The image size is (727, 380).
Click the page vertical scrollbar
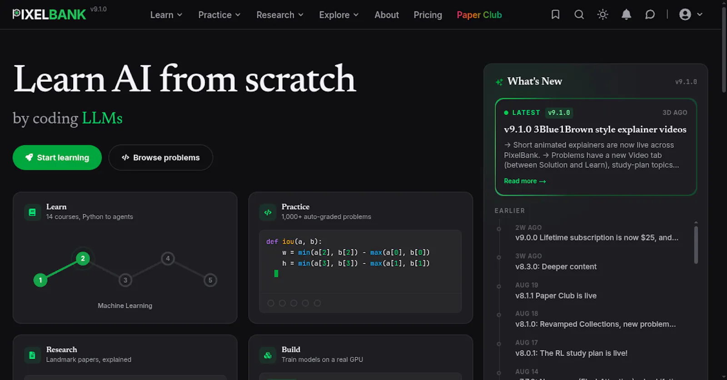(x=724, y=50)
